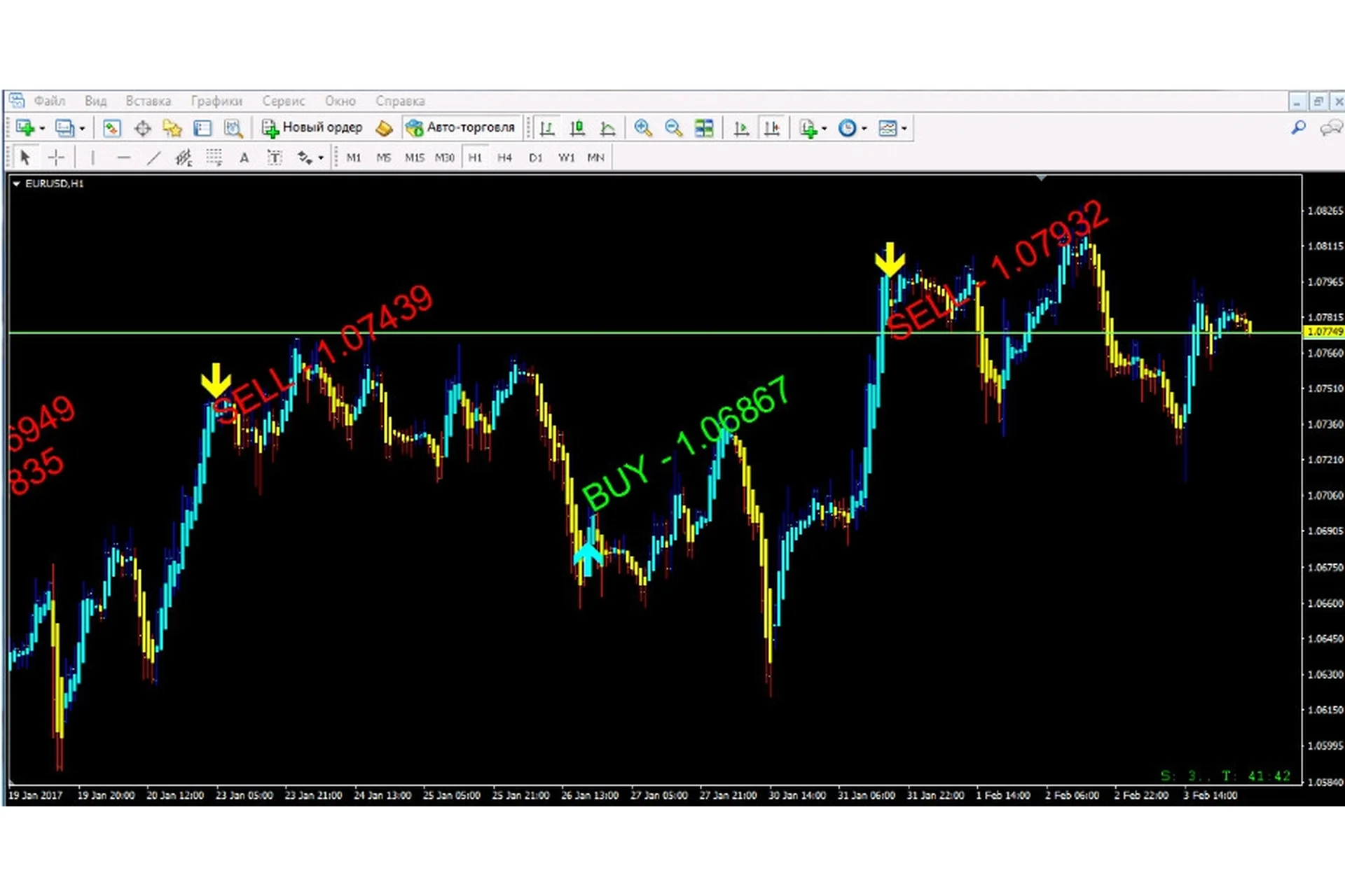This screenshot has height=896, width=1345.
Task: Tile windows with the grid icon
Action: point(703,128)
